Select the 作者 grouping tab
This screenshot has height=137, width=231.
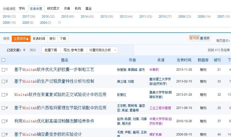tap(67, 8)
